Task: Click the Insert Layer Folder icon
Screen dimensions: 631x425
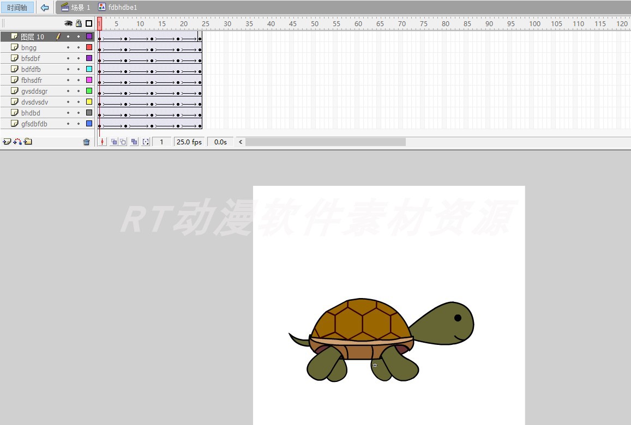Action: coord(27,141)
